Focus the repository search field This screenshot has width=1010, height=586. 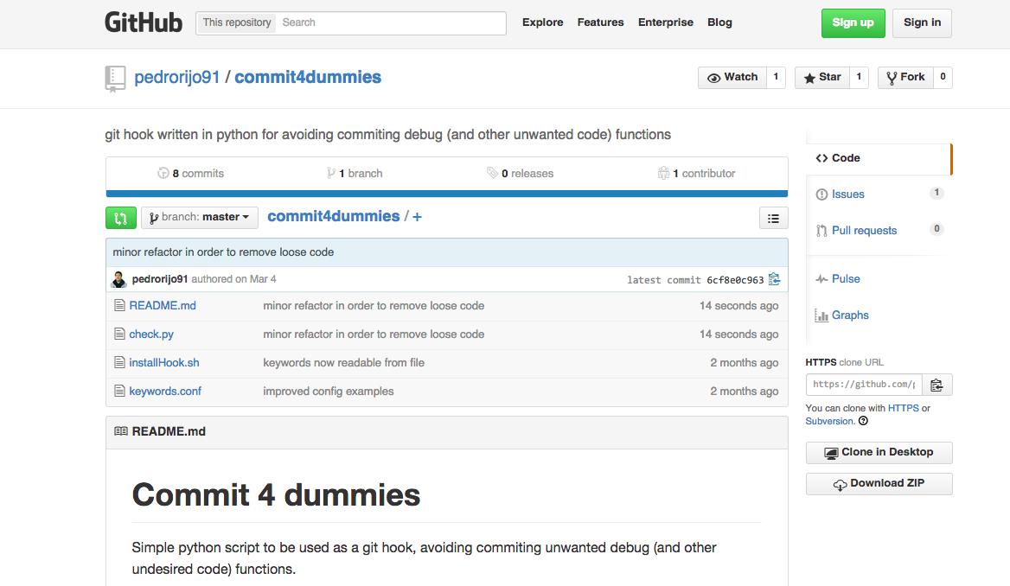pos(391,22)
